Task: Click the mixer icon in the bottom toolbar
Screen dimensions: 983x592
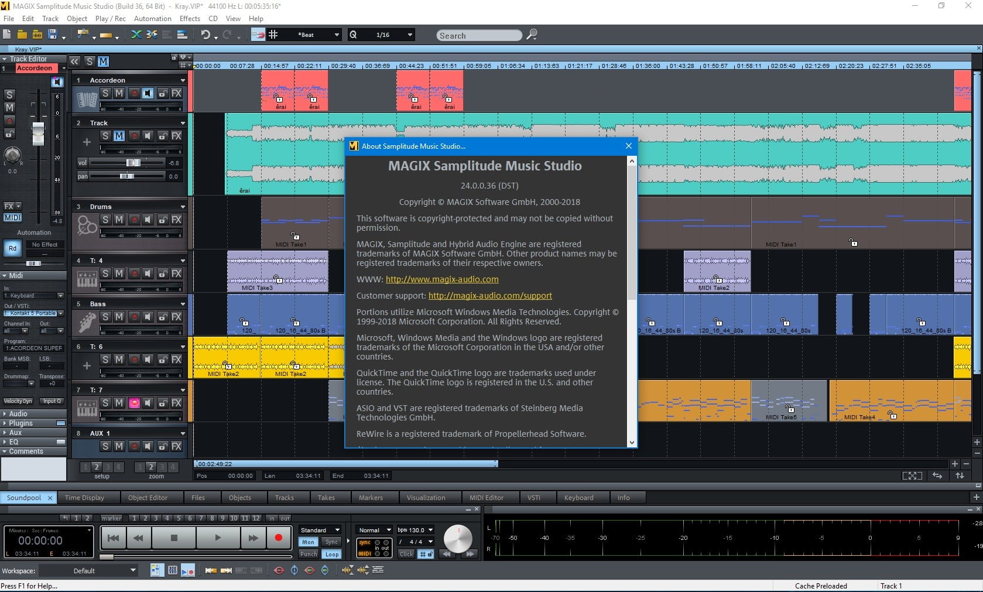Action: pyautogui.click(x=173, y=570)
